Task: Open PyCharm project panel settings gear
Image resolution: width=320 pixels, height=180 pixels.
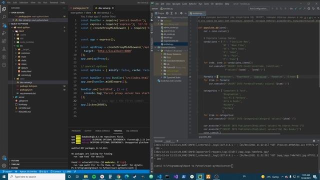Action: tap(181, 13)
